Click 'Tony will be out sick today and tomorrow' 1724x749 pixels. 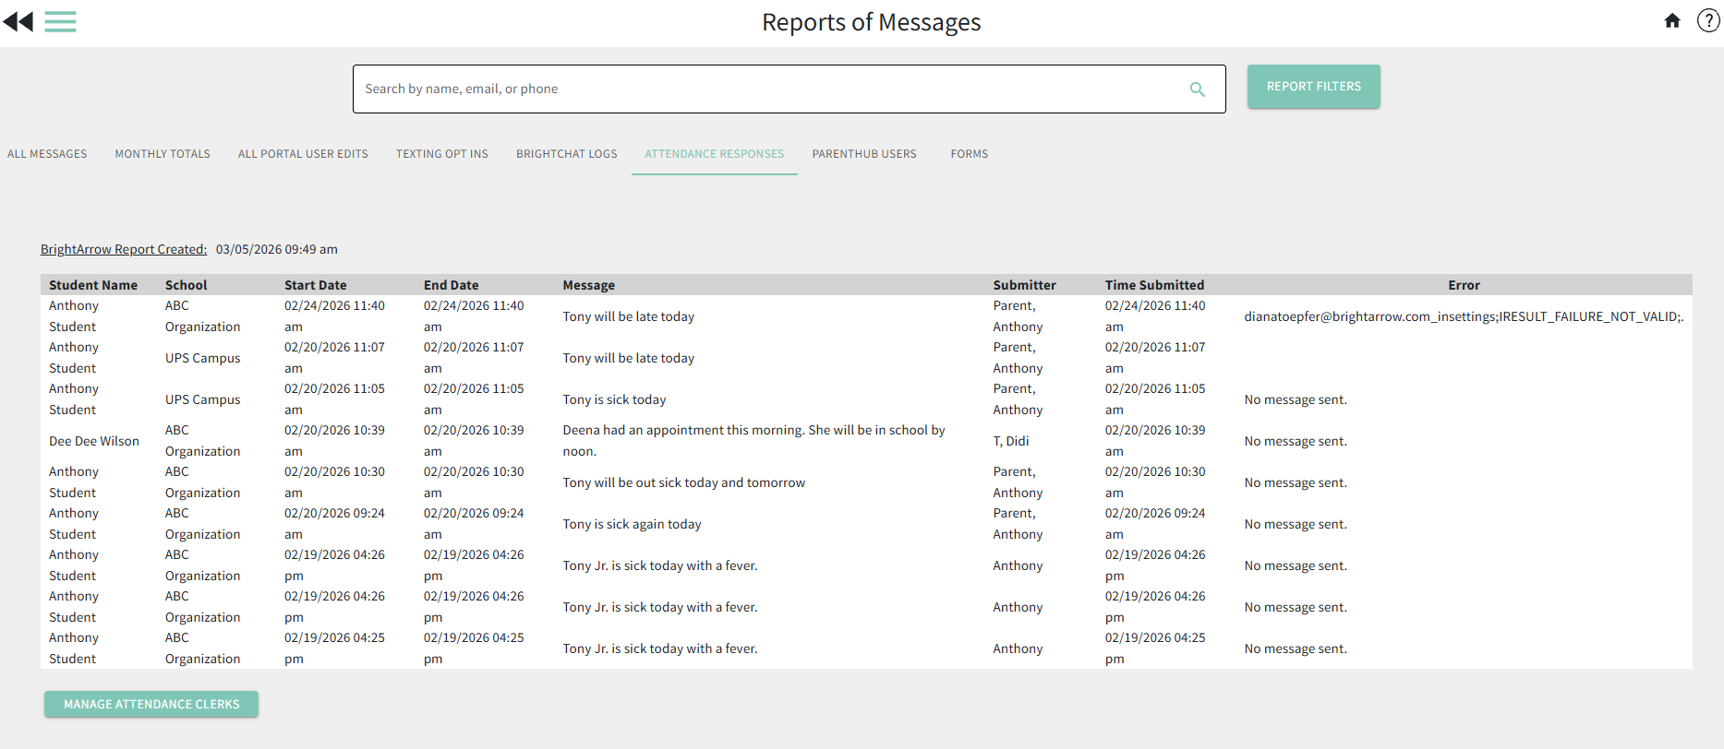(684, 482)
